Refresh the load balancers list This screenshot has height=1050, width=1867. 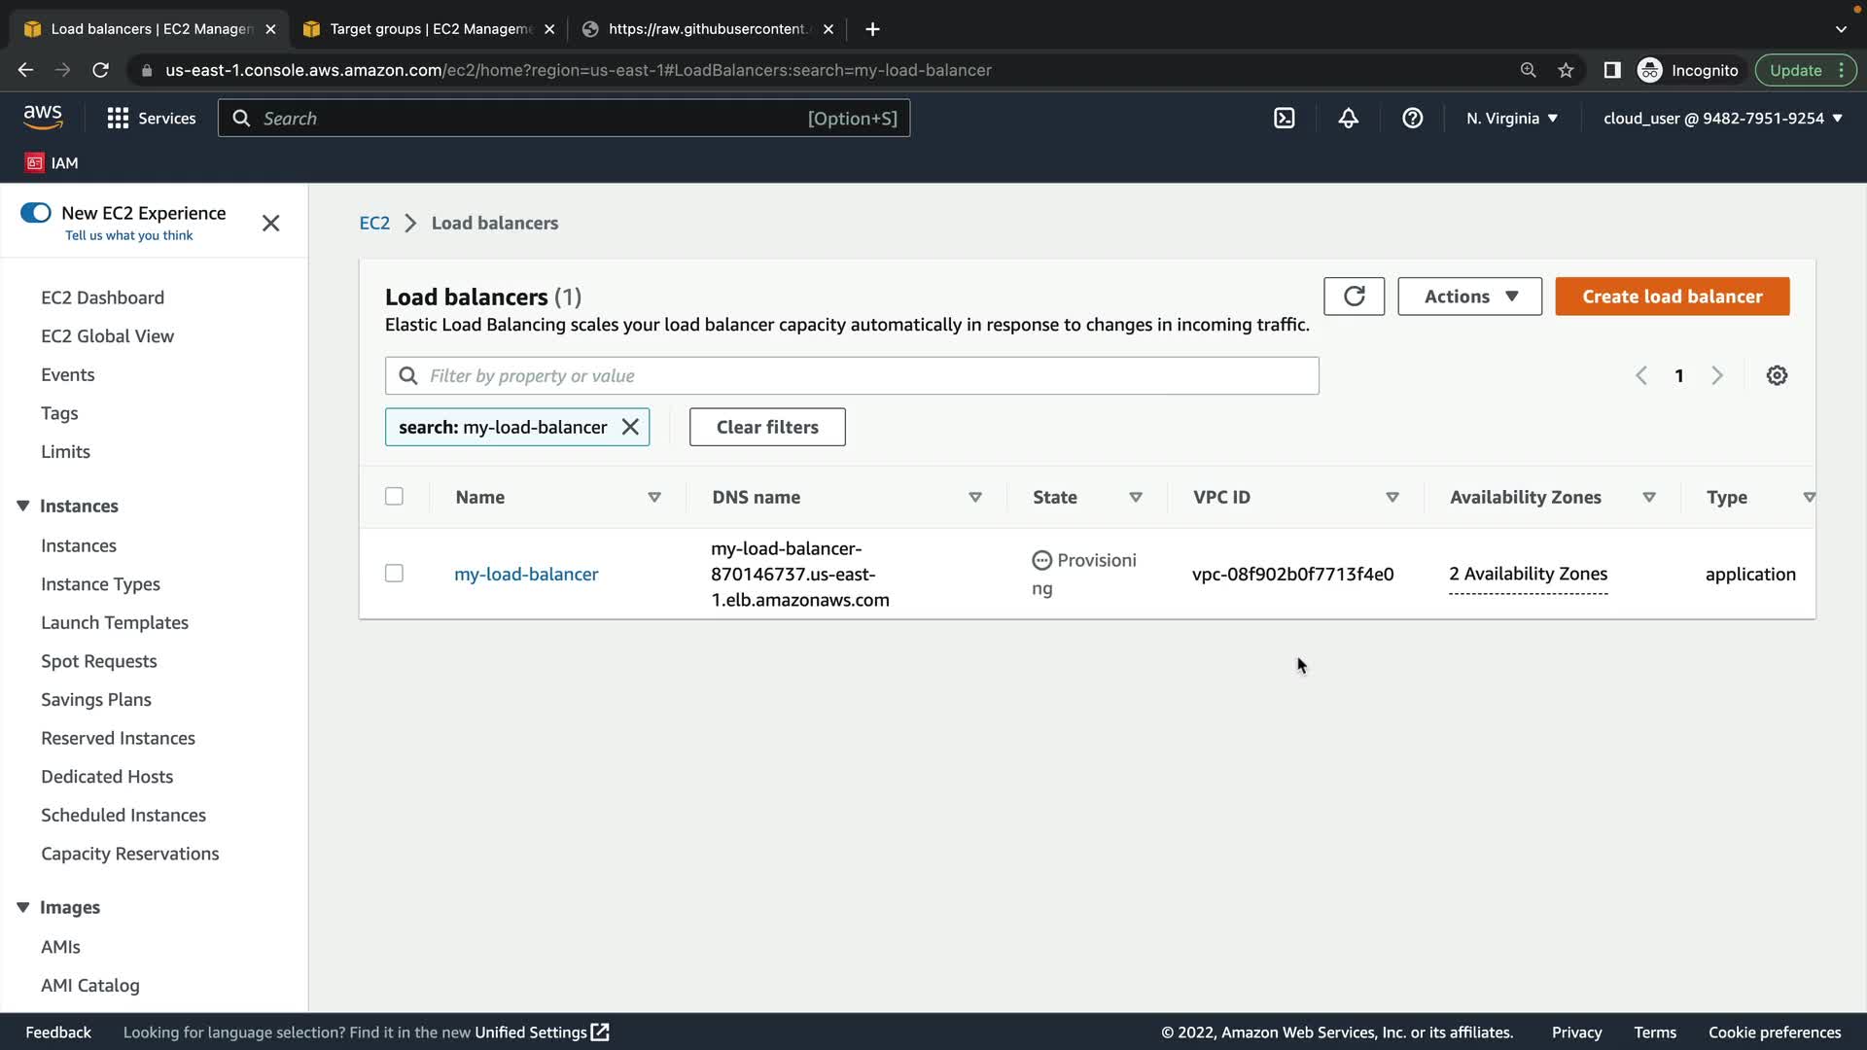click(1354, 297)
